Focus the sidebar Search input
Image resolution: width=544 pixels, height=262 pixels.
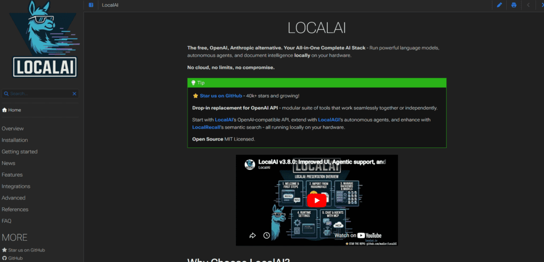pyautogui.click(x=40, y=93)
